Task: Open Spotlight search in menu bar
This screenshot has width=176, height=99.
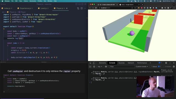Action: click(158, 1)
